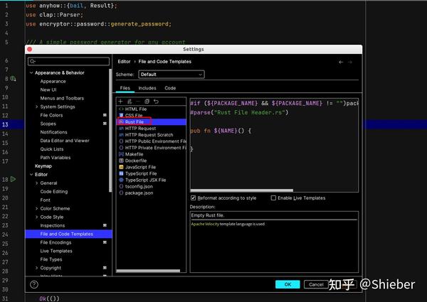
Task: Open Data Editor and Viewer settings page
Action: (65, 141)
